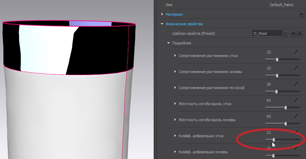Expand Коэфф. деформации утка row

coord(175,136)
